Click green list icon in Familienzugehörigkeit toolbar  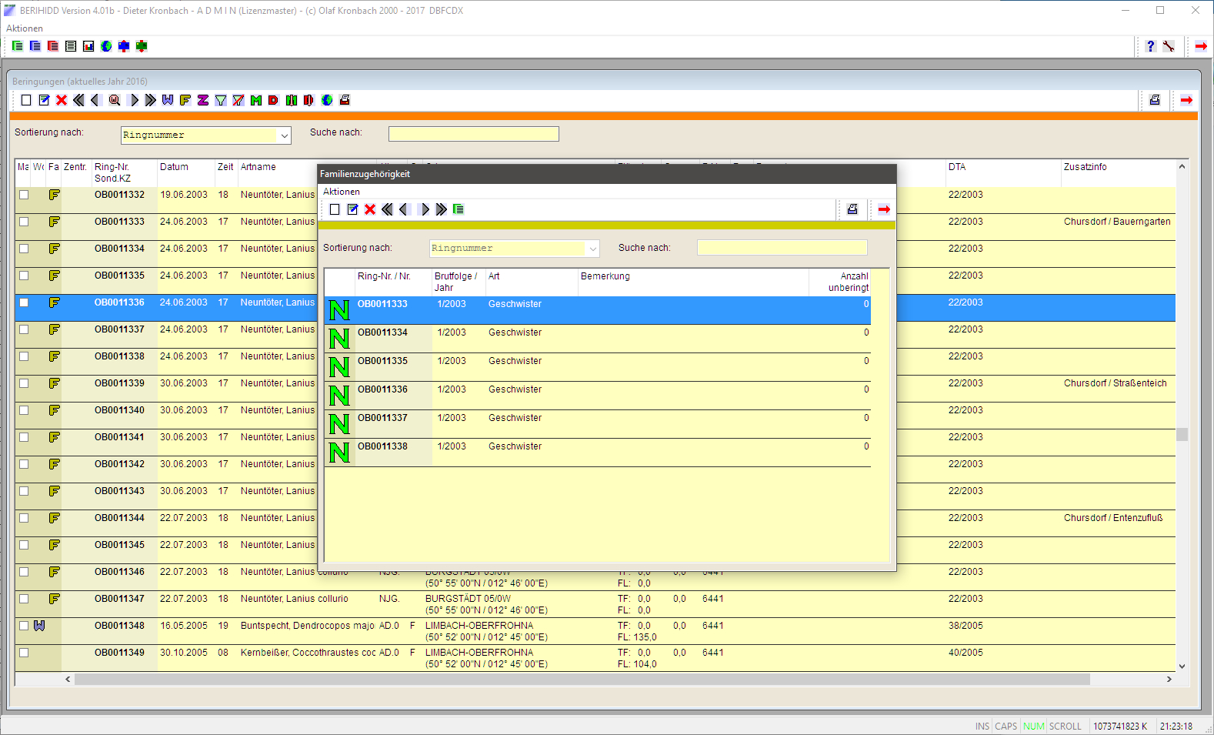(459, 209)
